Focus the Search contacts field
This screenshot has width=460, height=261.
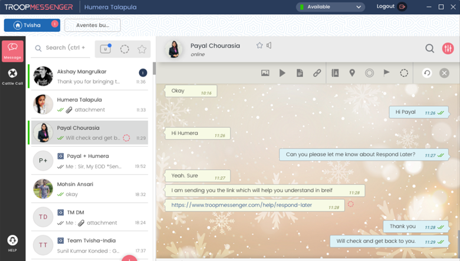pos(61,48)
